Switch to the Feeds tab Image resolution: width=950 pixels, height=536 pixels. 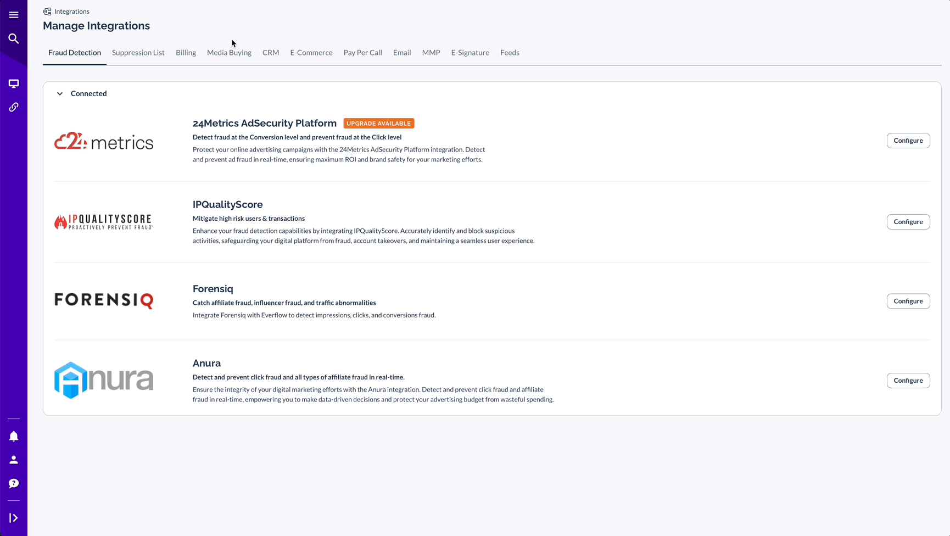click(510, 53)
